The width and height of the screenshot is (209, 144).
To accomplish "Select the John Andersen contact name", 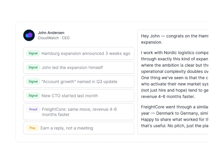I will click(x=51, y=33).
